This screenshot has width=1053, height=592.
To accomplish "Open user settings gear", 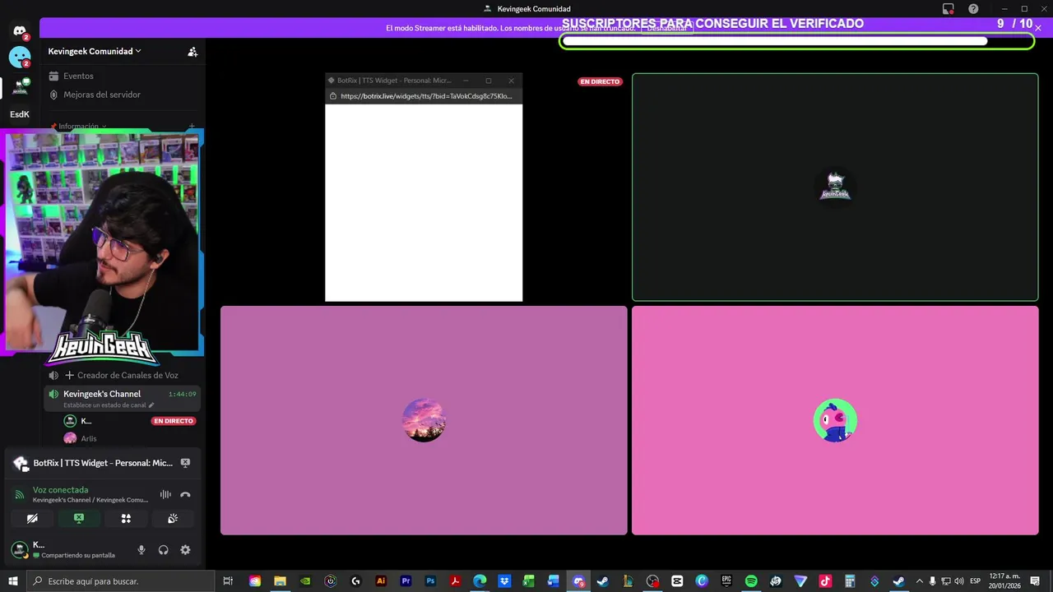I will [x=185, y=550].
